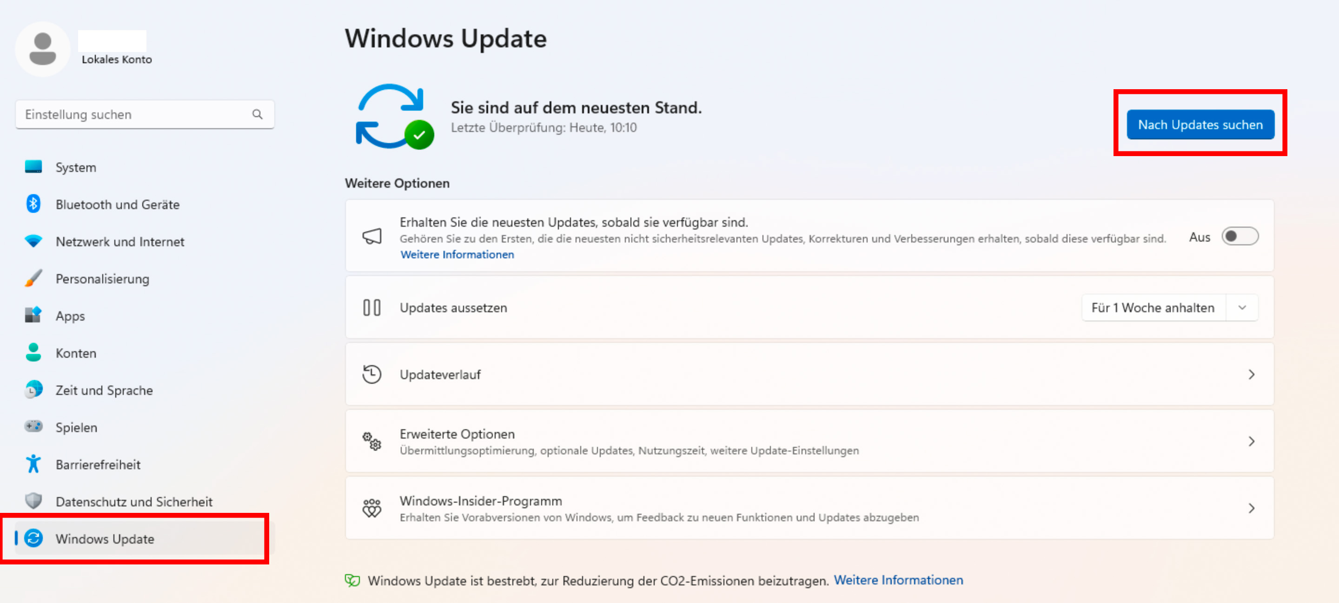Screen dimensions: 1339x603
Task: Open Bluetooth und Geräte settings via its icon
Action: click(x=33, y=204)
